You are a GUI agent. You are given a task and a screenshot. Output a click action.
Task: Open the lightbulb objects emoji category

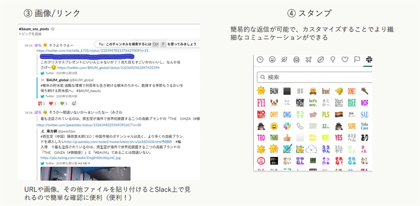[333, 60]
